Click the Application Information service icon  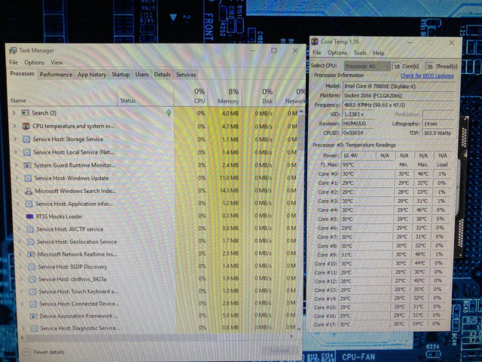tap(29, 204)
